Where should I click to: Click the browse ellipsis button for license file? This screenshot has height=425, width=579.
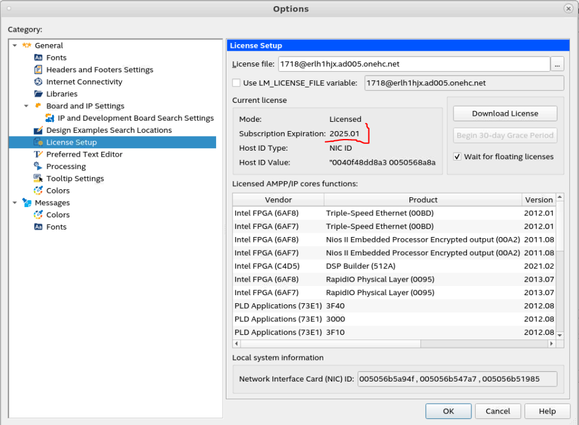557,64
